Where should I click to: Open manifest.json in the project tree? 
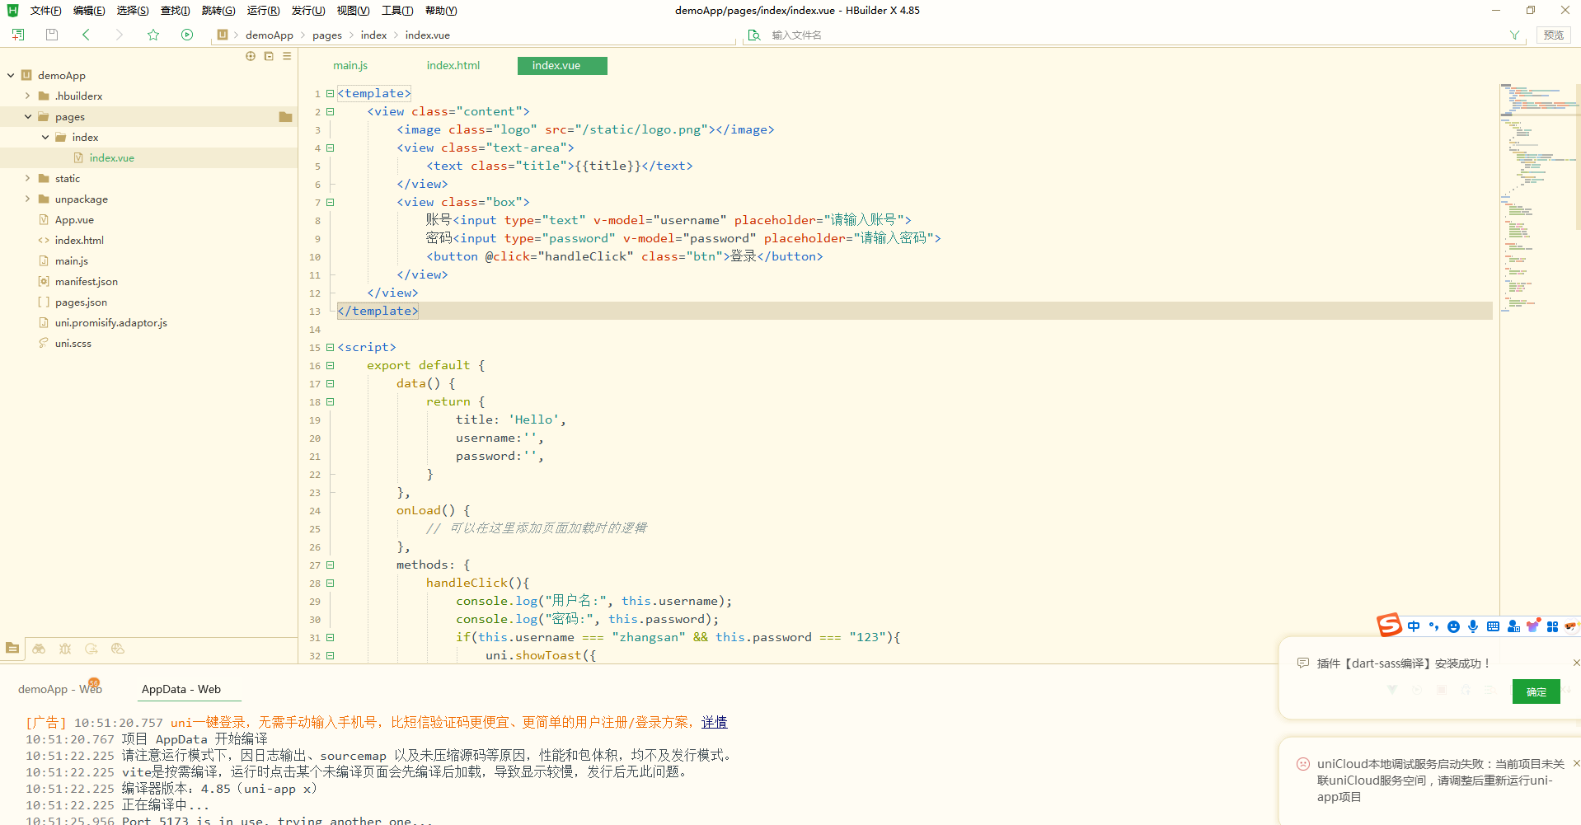[87, 281]
